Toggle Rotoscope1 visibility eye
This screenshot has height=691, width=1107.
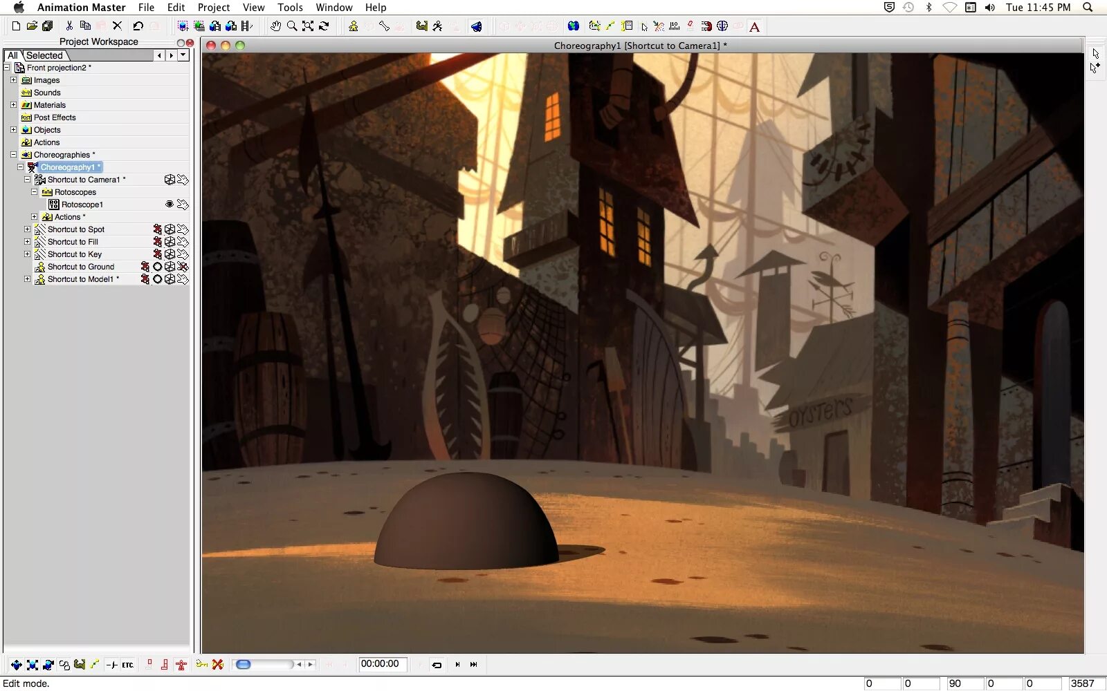pos(170,205)
